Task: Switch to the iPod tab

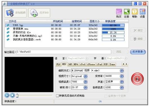Action: pos(82,64)
